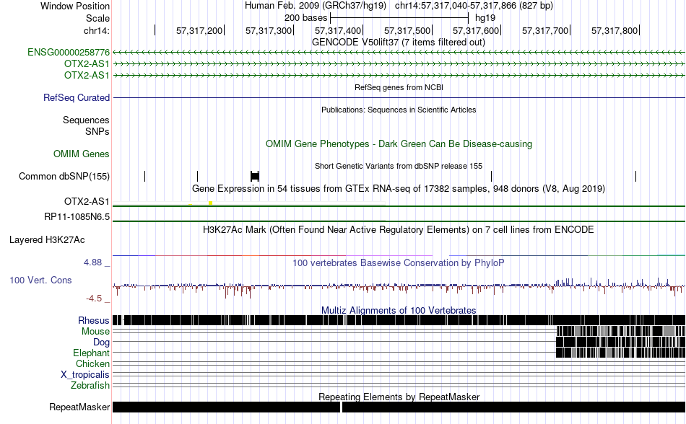
Task: Click the 57,317,500 ruler coordinate
Action: [x=407, y=30]
